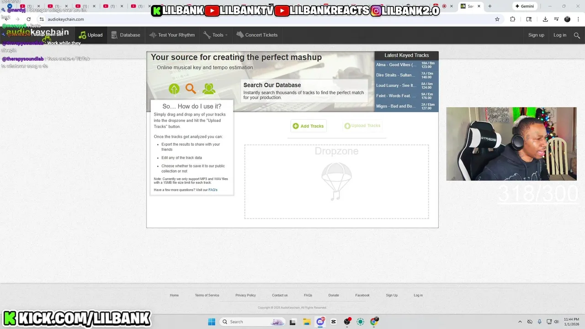
Task: Click the Gemini button in the tab strip
Action: pyautogui.click(x=524, y=6)
